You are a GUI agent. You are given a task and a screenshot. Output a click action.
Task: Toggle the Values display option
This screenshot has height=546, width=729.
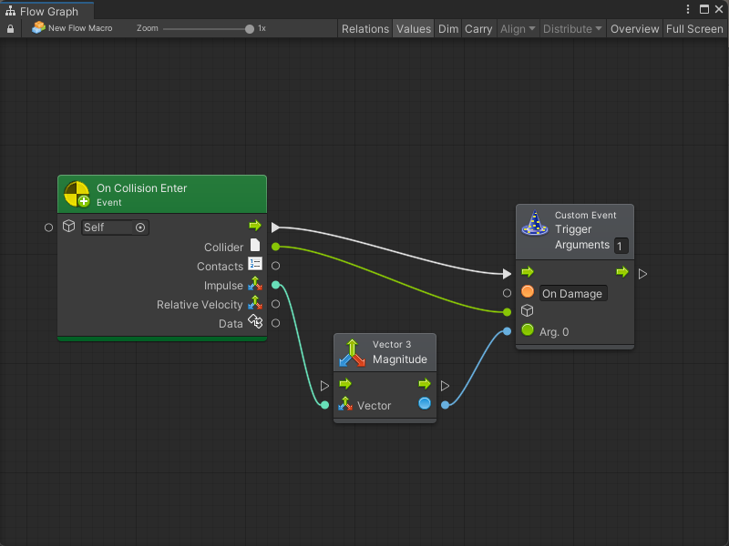pos(413,29)
